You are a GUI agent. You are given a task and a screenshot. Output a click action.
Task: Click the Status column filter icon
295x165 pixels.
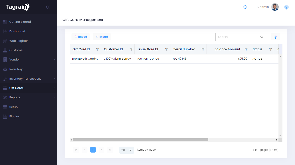pyautogui.click(x=270, y=50)
